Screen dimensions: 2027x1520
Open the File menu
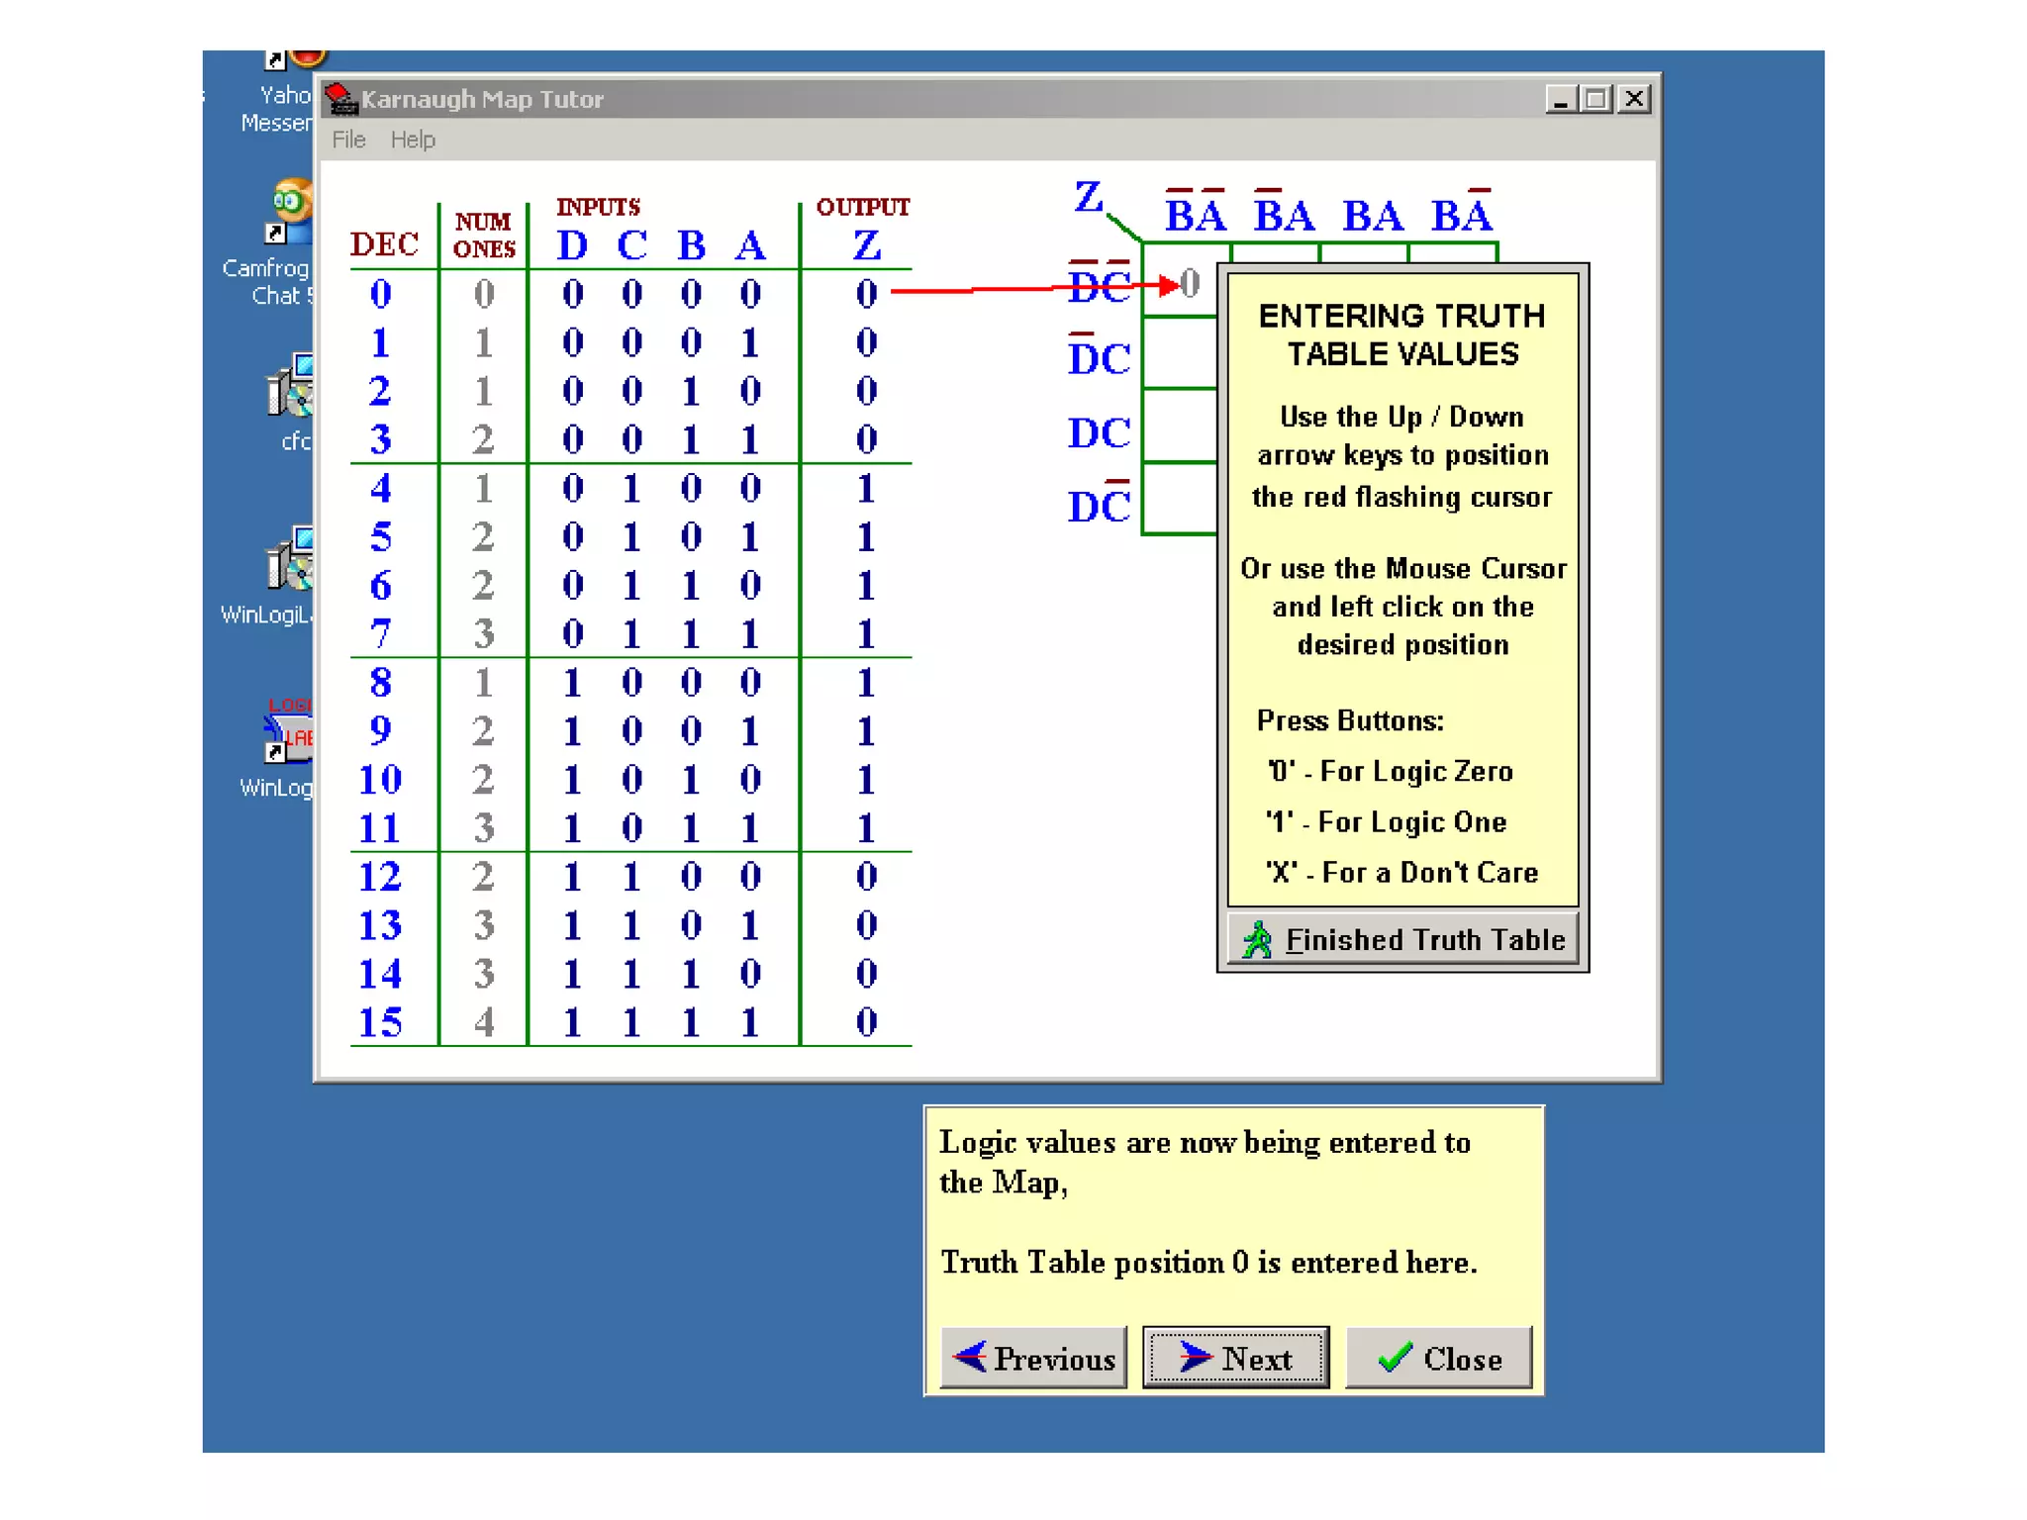click(348, 140)
